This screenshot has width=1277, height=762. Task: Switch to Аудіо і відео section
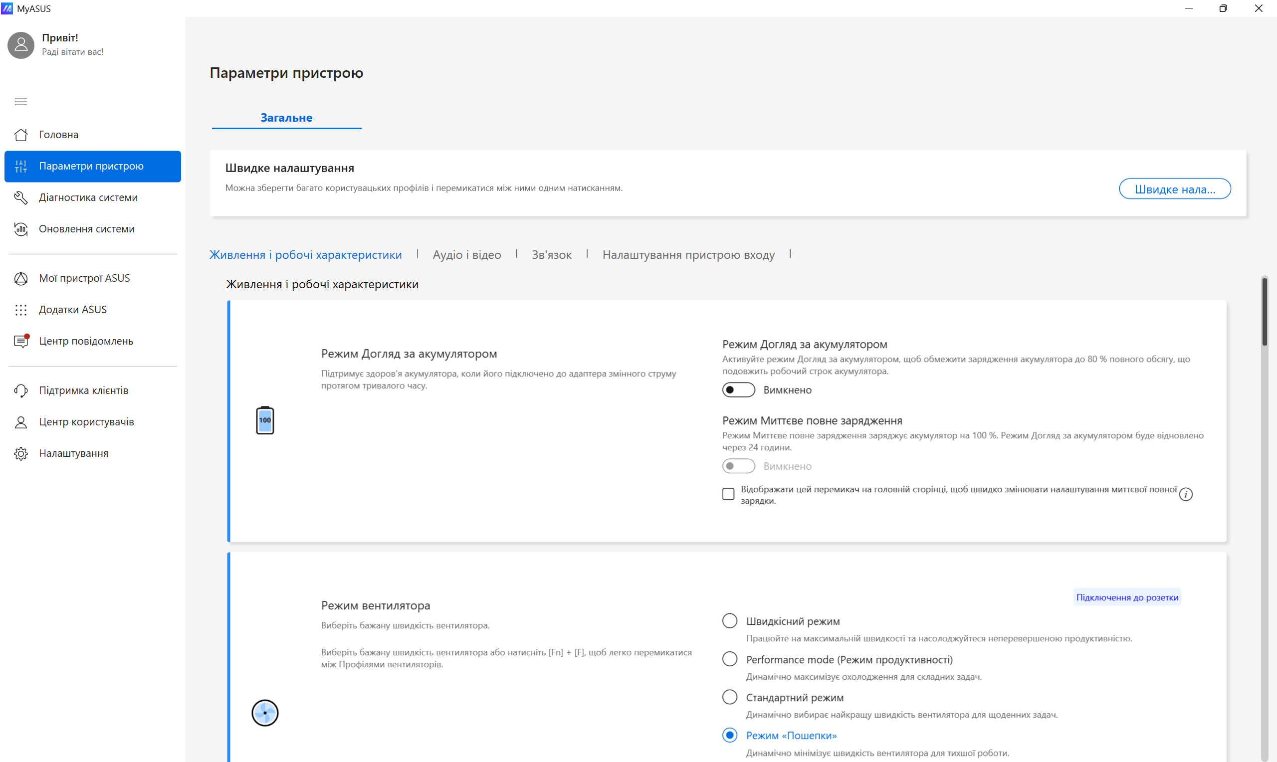click(466, 255)
